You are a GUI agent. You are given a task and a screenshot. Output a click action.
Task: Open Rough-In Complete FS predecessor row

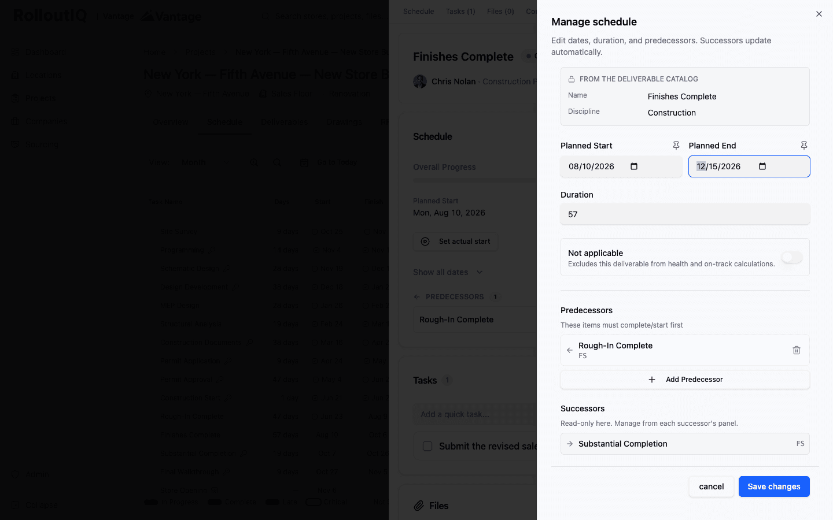685,350
